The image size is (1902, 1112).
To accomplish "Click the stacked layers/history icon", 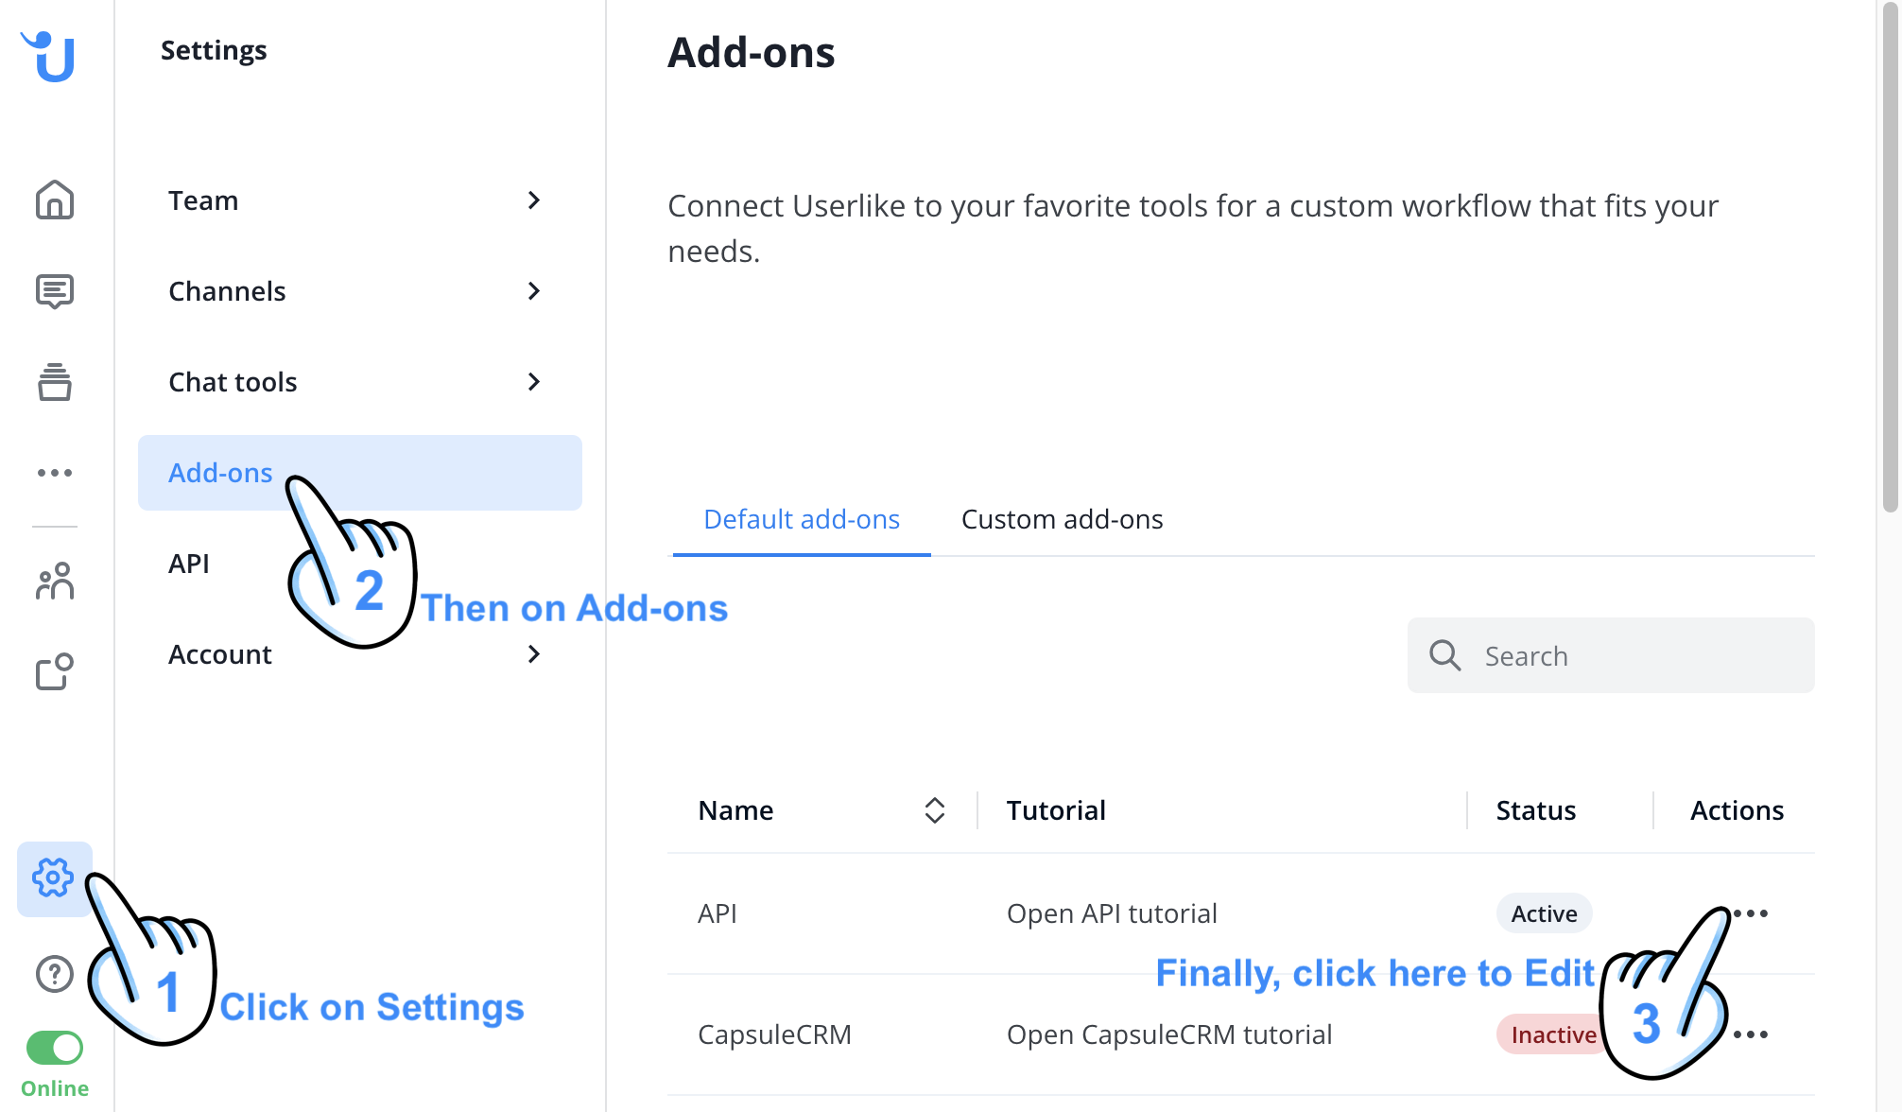I will pos(53,381).
